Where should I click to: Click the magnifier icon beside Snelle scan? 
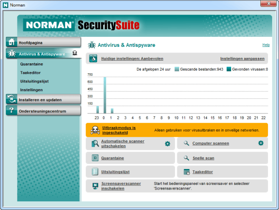[186, 158]
